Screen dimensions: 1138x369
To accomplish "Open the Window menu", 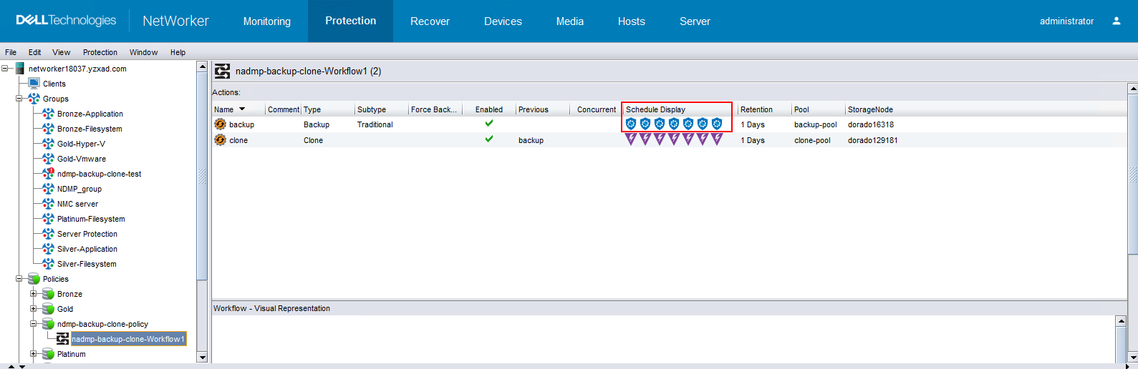I will point(143,52).
